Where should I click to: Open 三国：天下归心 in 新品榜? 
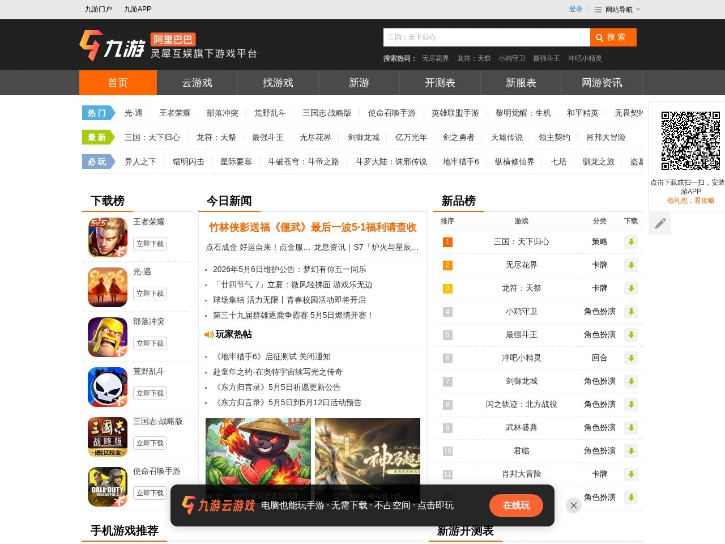click(522, 241)
